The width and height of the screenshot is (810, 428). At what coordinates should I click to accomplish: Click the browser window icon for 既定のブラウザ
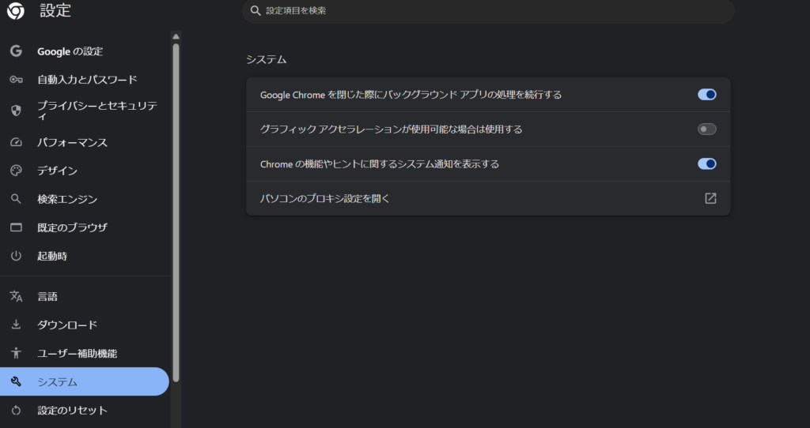click(x=16, y=227)
